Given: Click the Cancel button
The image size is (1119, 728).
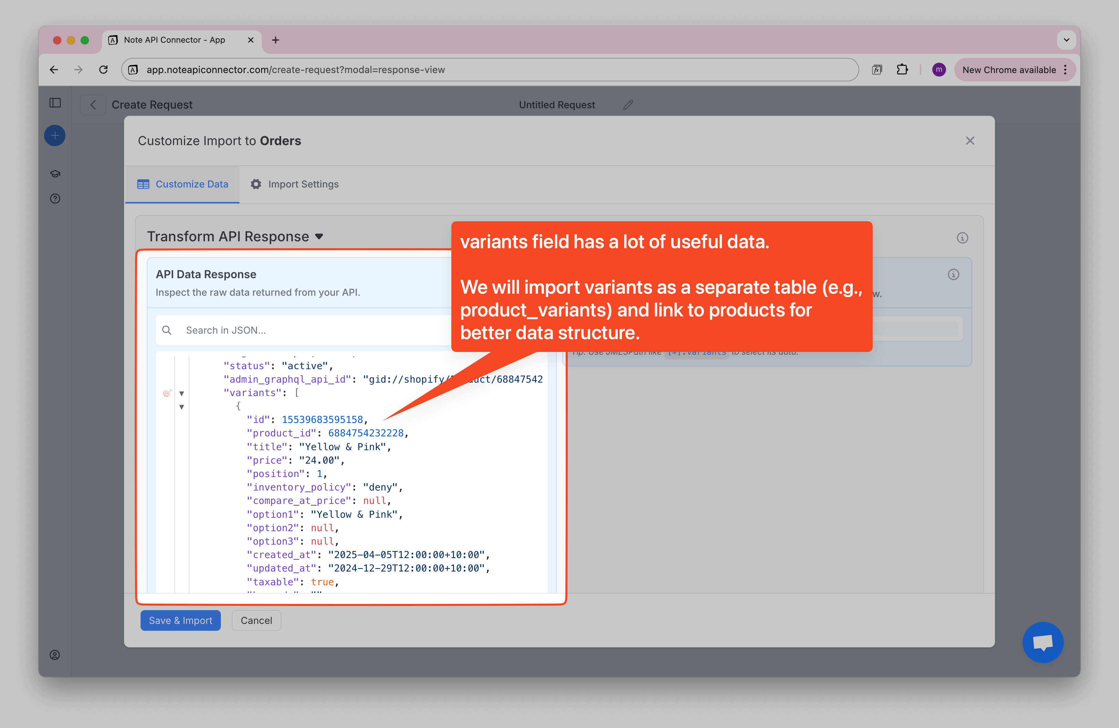Looking at the screenshot, I should pyautogui.click(x=256, y=620).
